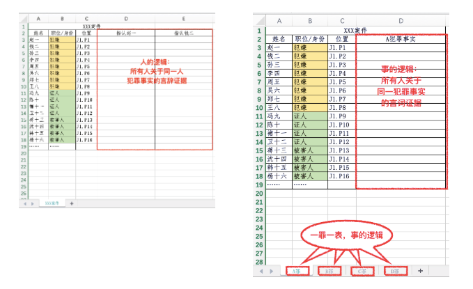Screen dimensions: 473x289
Task: Select column E header in left spreadsheet
Action: point(183,19)
